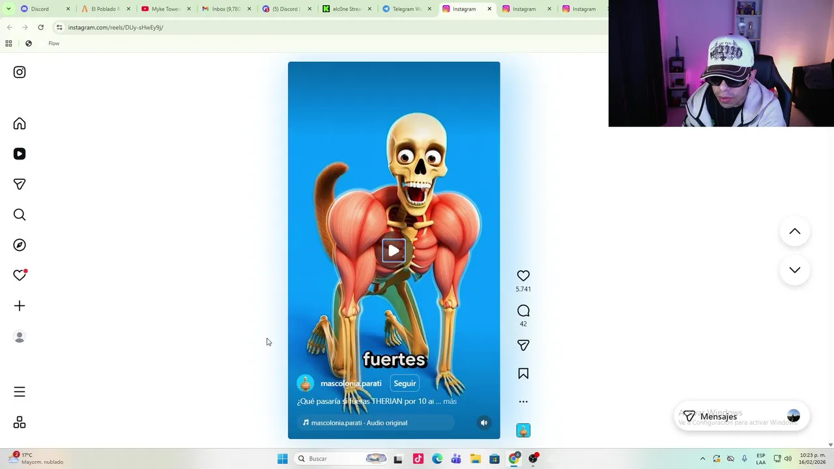Open the clock and date panel
The width and height of the screenshot is (834, 469).
tap(812, 459)
